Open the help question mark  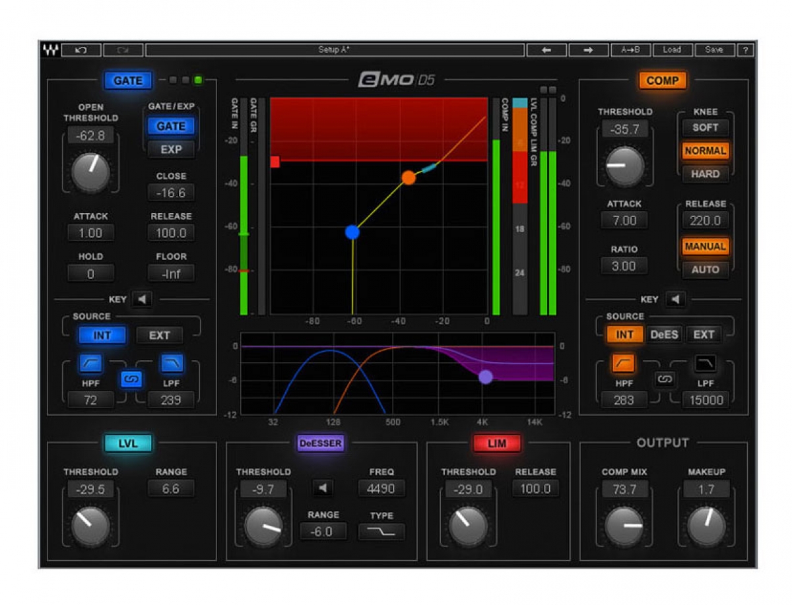[x=745, y=50]
